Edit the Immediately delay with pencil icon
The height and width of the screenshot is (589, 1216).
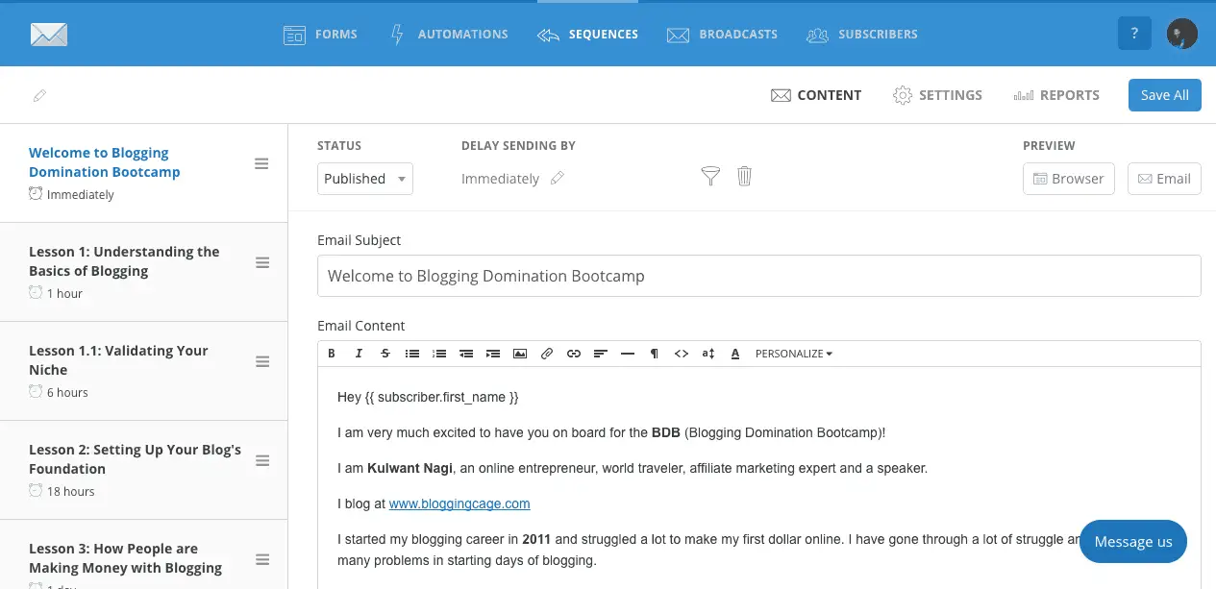point(558,178)
